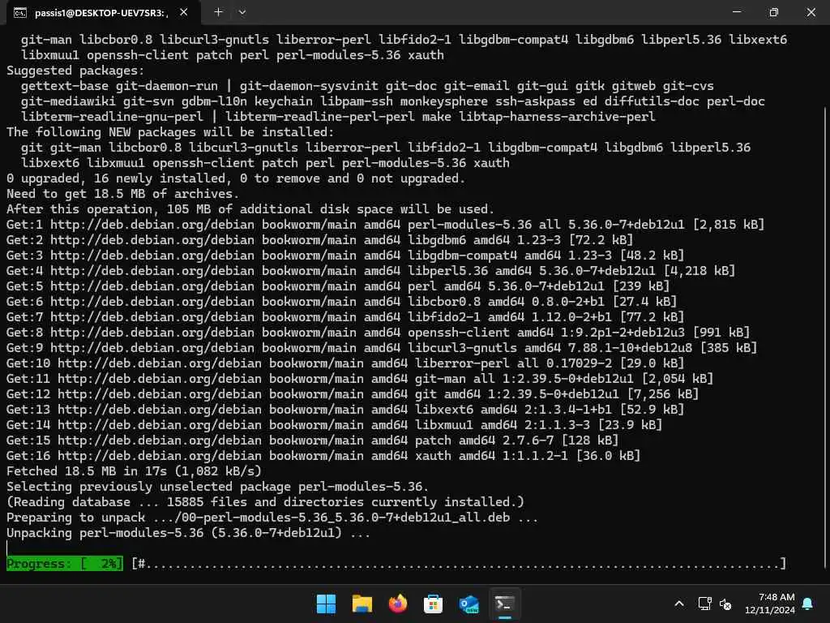Click the Get:7 libfido2-1 line
The height and width of the screenshot is (623, 830).
click(x=345, y=316)
